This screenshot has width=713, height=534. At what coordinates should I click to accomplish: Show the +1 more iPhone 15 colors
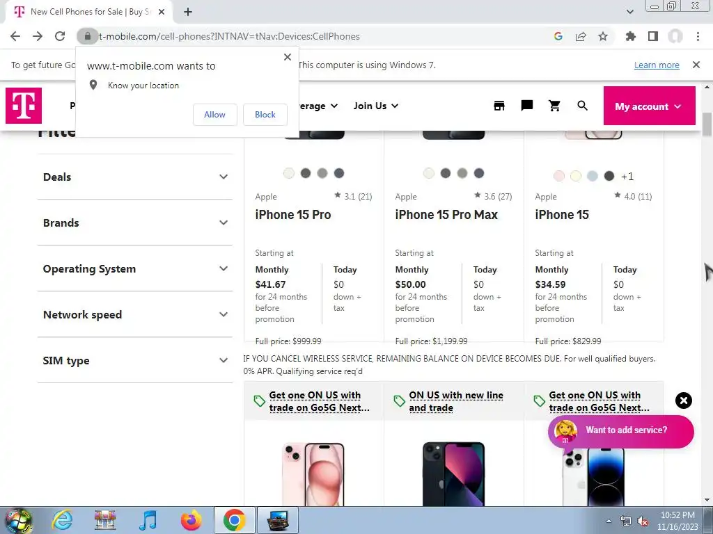coord(627,176)
